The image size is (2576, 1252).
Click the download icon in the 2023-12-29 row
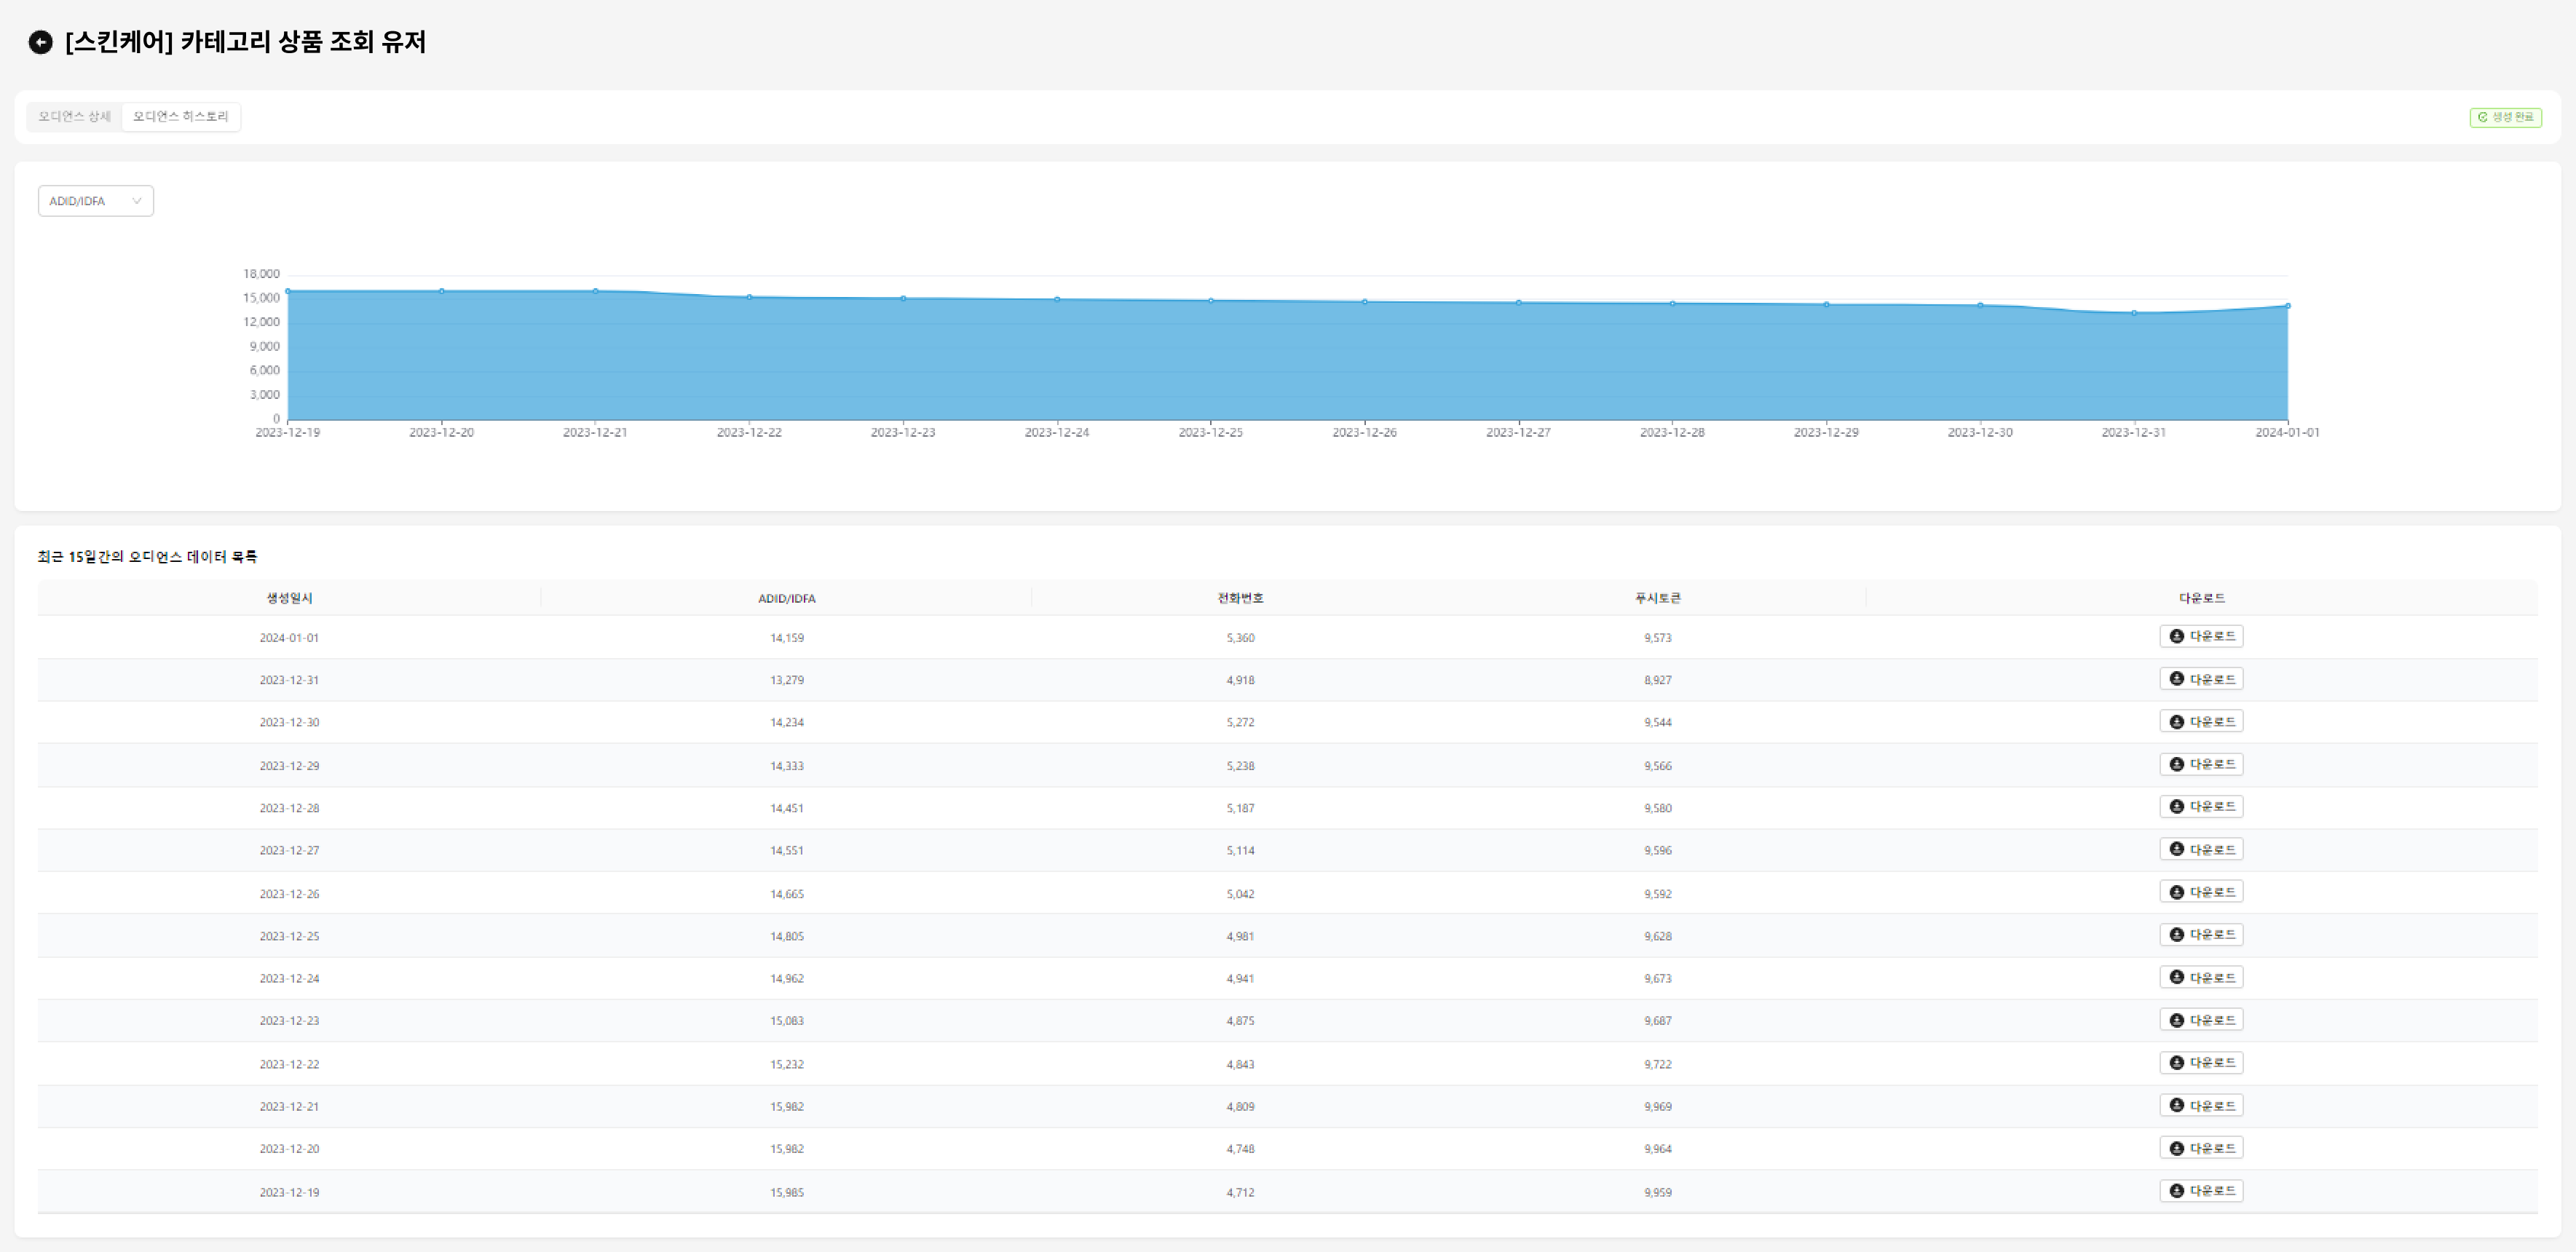pyautogui.click(x=2176, y=764)
